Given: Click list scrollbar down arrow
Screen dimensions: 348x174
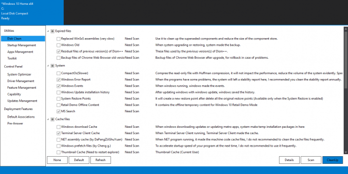Looking at the screenshot, I should pos(346,152).
